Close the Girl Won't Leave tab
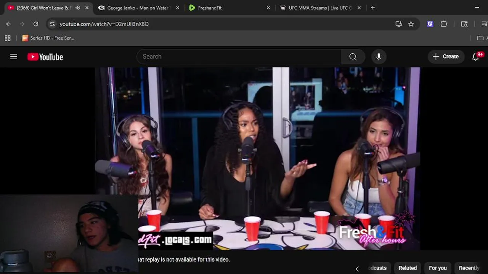 pyautogui.click(x=87, y=8)
